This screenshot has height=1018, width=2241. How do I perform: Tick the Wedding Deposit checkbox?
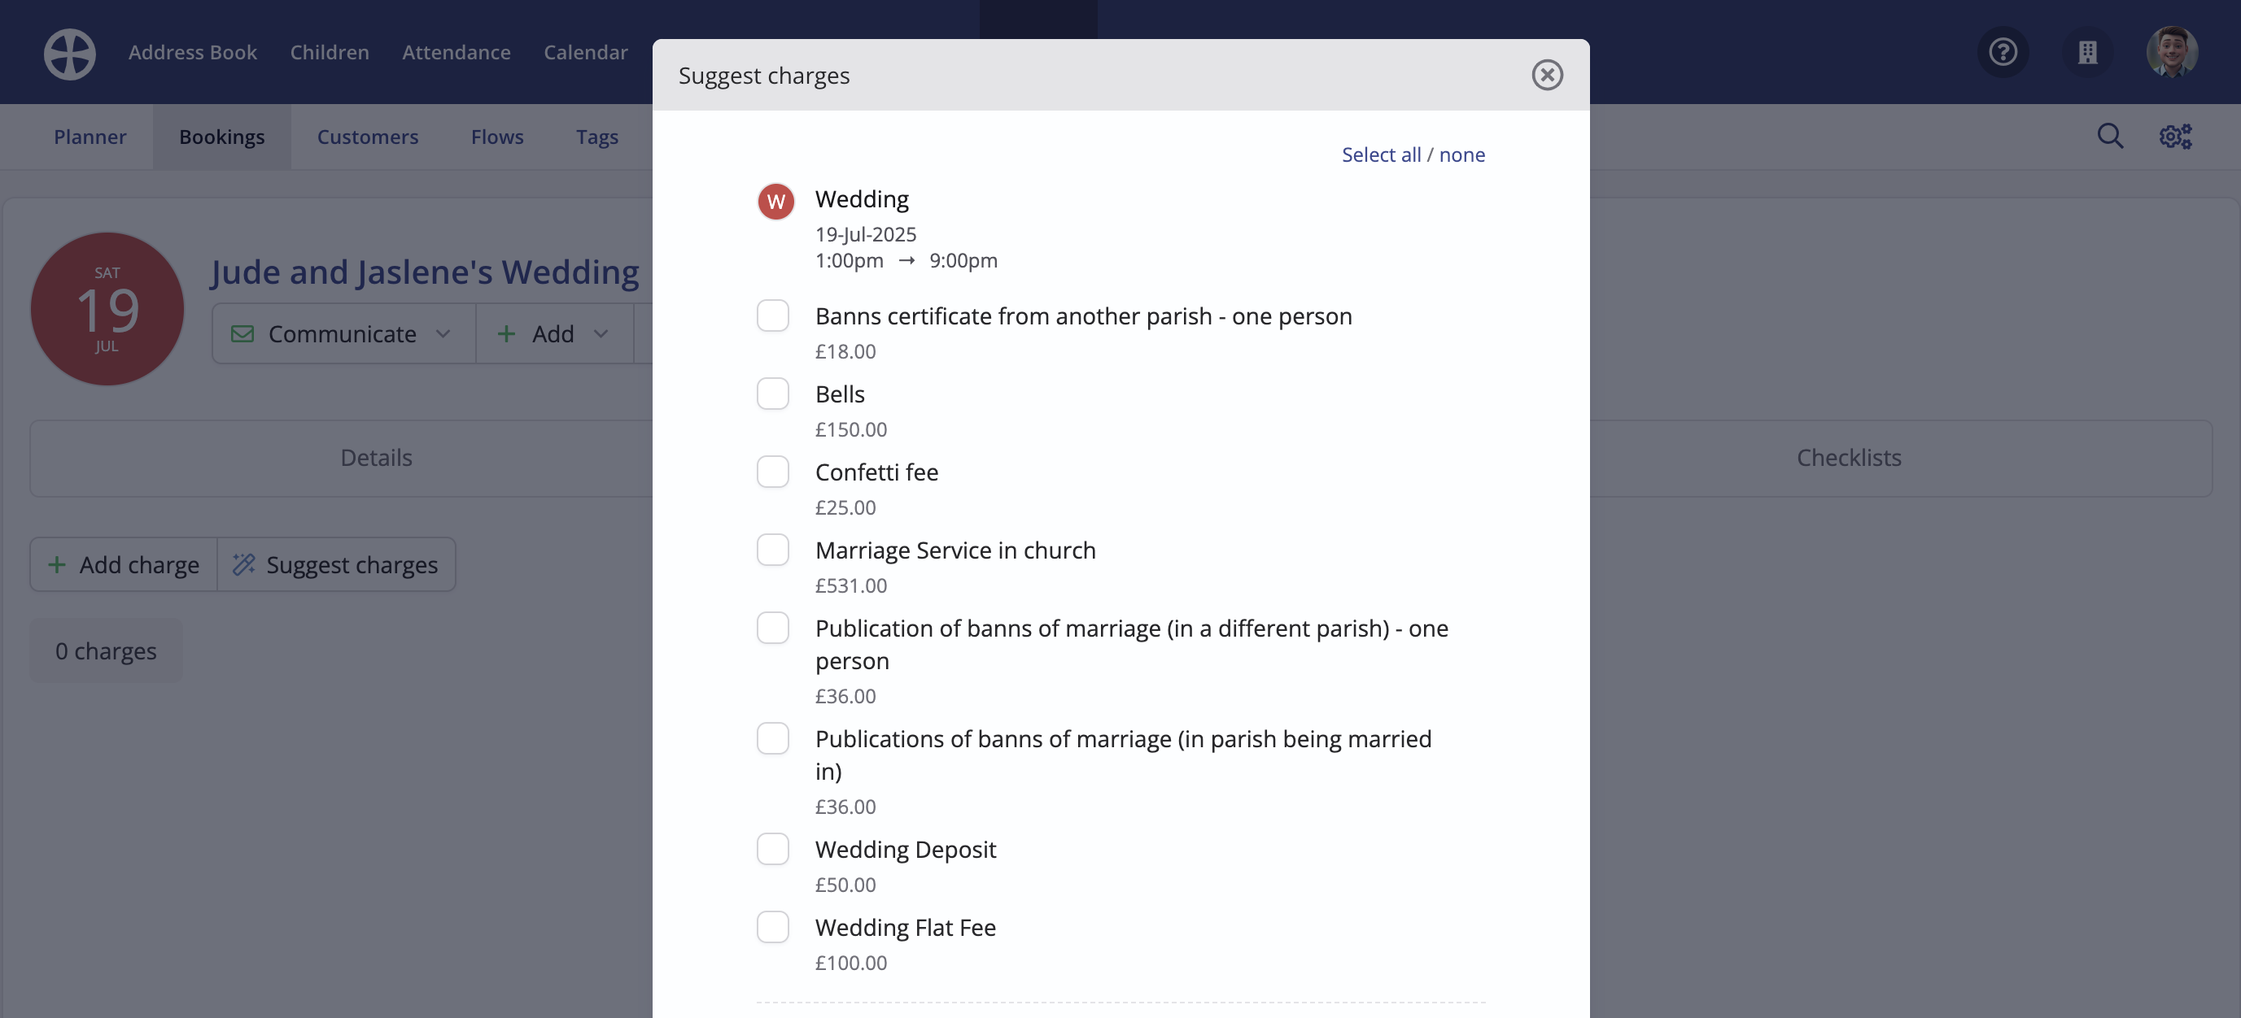772,849
